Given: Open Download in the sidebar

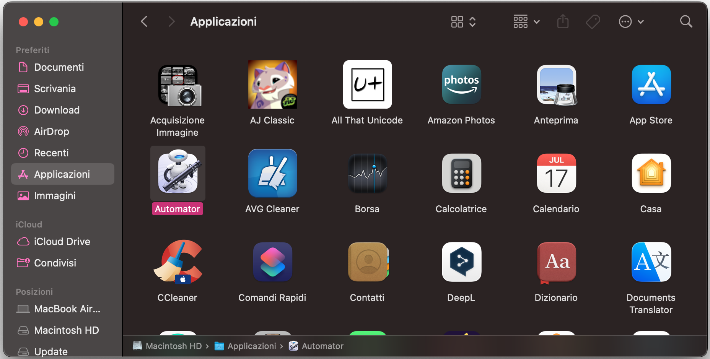Looking at the screenshot, I should click(63, 110).
